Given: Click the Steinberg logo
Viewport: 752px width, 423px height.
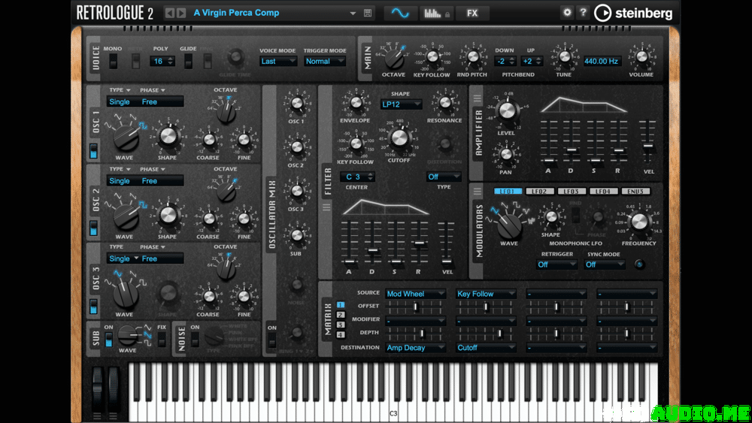Looking at the screenshot, I should click(x=633, y=13).
